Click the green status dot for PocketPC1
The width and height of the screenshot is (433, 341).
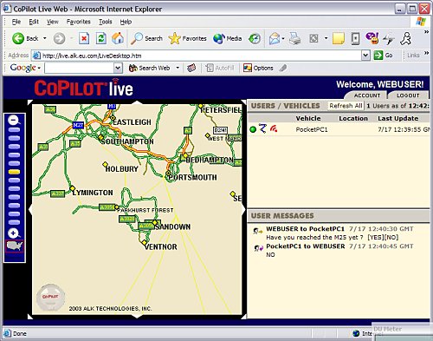pos(253,129)
